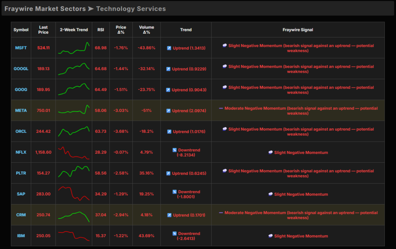Click the uptrend arrow icon in PLTR row
This screenshot has height=249, width=396.
coord(169,173)
